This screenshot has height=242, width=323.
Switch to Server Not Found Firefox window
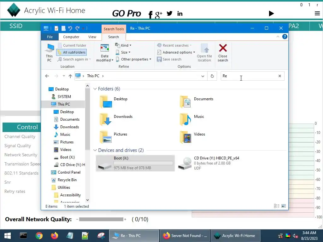click(x=185, y=236)
